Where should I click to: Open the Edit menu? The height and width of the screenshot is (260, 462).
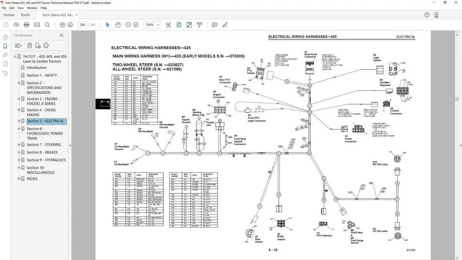(12, 8)
